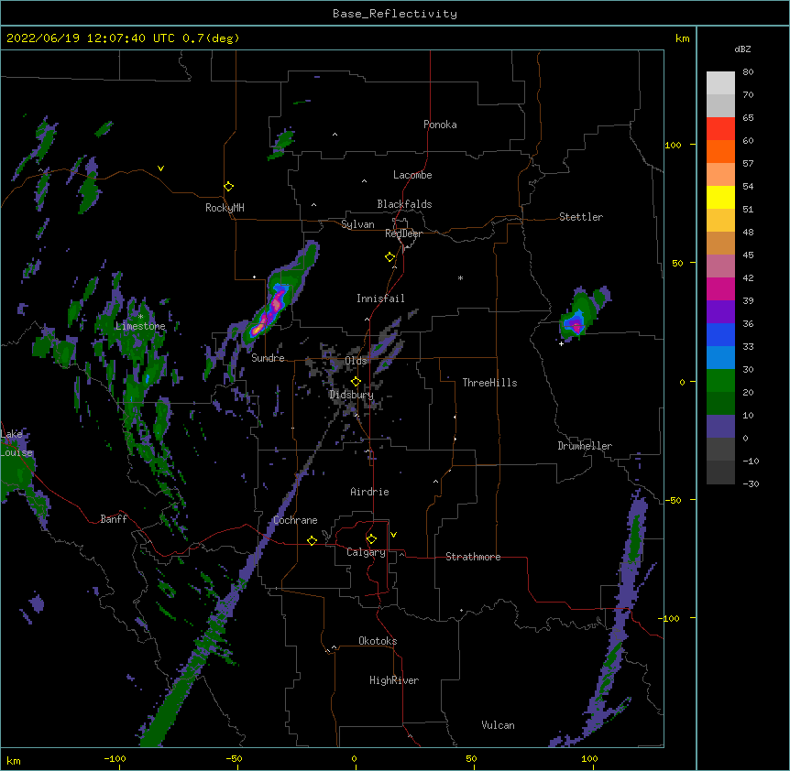Click the 80 value on the dBZ legend
Viewport: 790px width, 771px height.
tap(748, 72)
